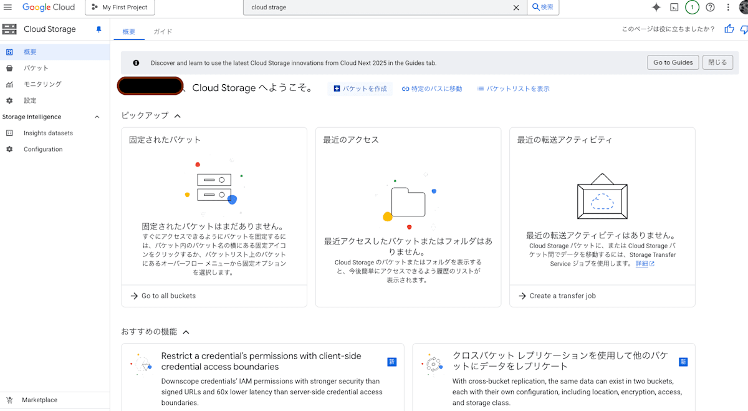The height and width of the screenshot is (411, 748).
Task: Open the help question mark icon
Action: [x=710, y=7]
